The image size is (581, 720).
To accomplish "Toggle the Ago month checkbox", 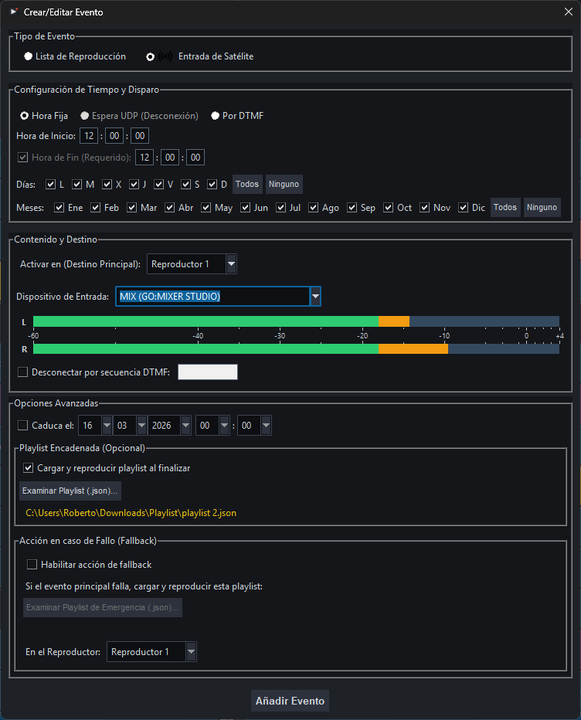I will pyautogui.click(x=313, y=208).
